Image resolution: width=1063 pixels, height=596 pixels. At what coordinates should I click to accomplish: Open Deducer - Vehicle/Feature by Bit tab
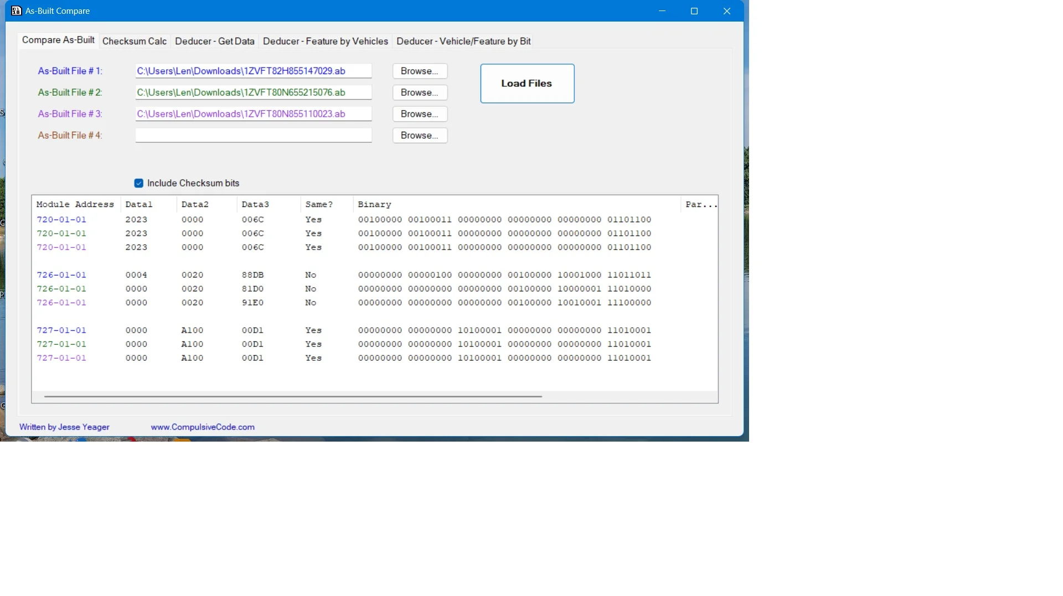463,41
